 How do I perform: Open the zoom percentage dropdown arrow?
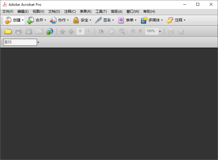[x=160, y=31]
